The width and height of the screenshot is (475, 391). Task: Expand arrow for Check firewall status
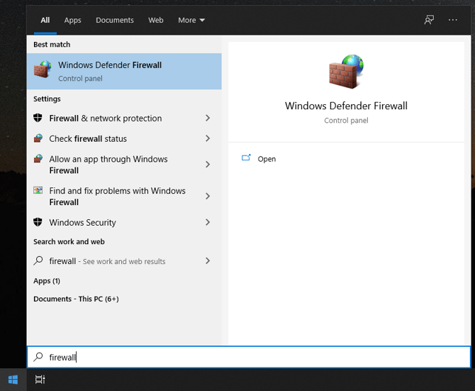tap(208, 138)
